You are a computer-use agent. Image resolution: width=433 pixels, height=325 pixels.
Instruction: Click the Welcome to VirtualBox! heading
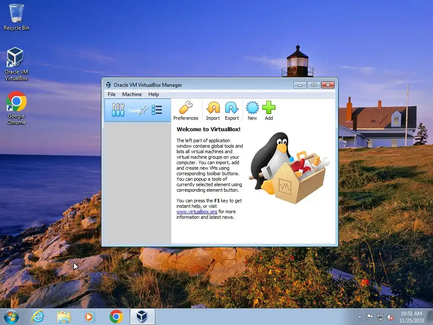click(208, 129)
